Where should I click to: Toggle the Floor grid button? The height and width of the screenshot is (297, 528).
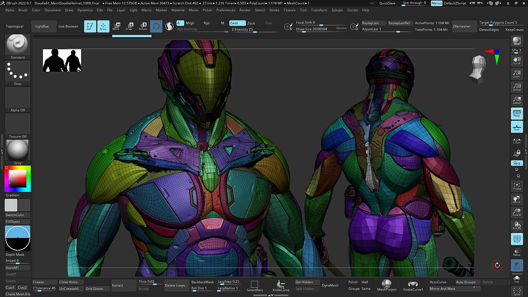tap(517, 127)
